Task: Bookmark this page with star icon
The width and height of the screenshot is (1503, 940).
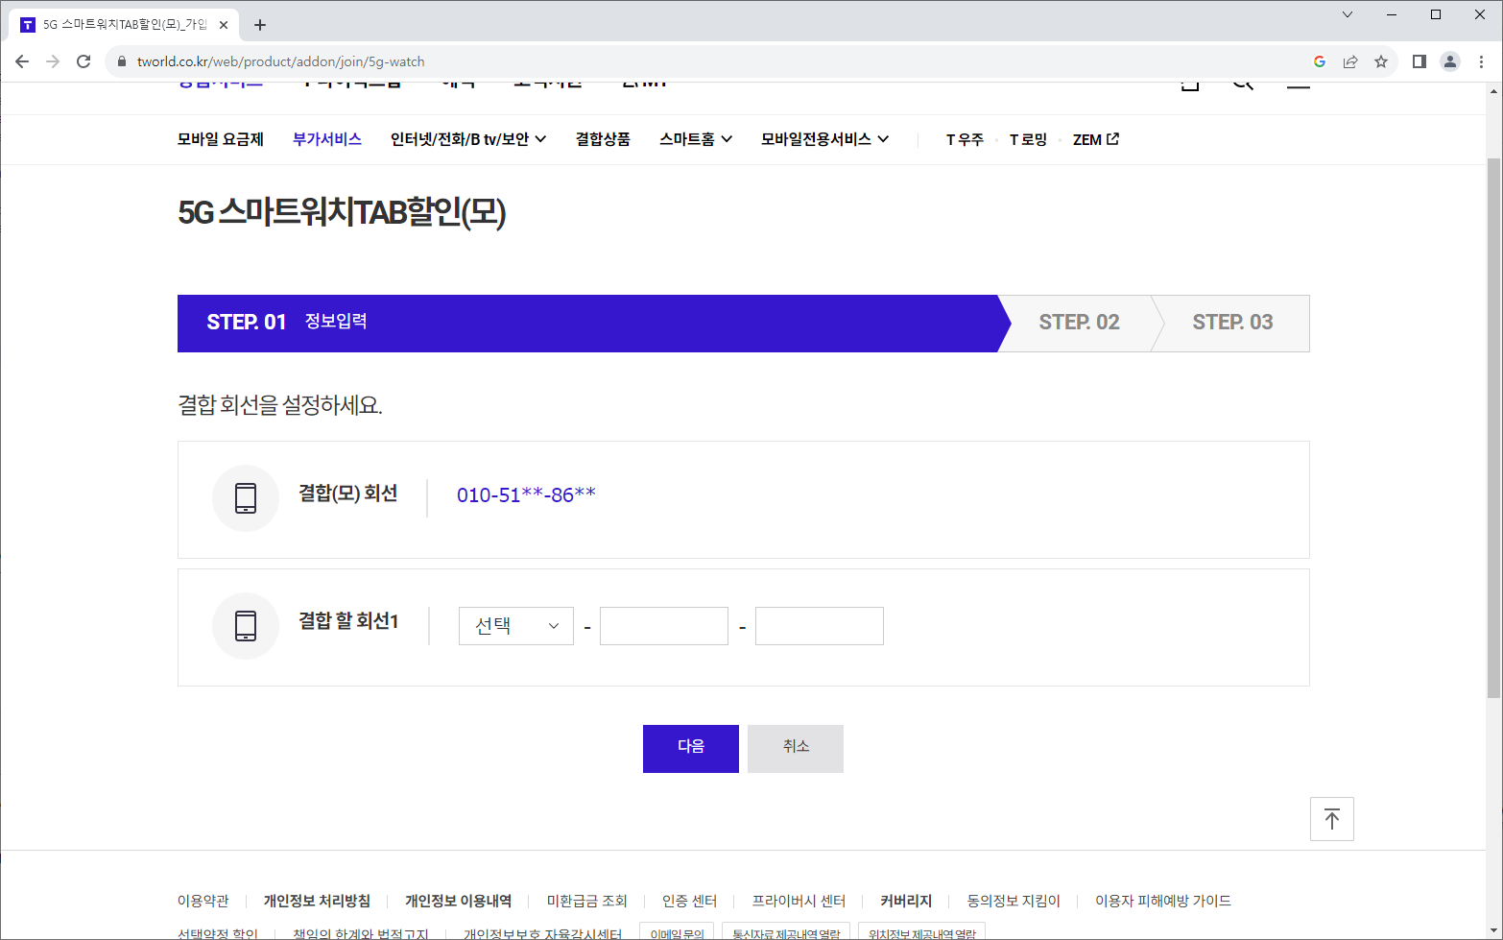Action: pos(1381,61)
